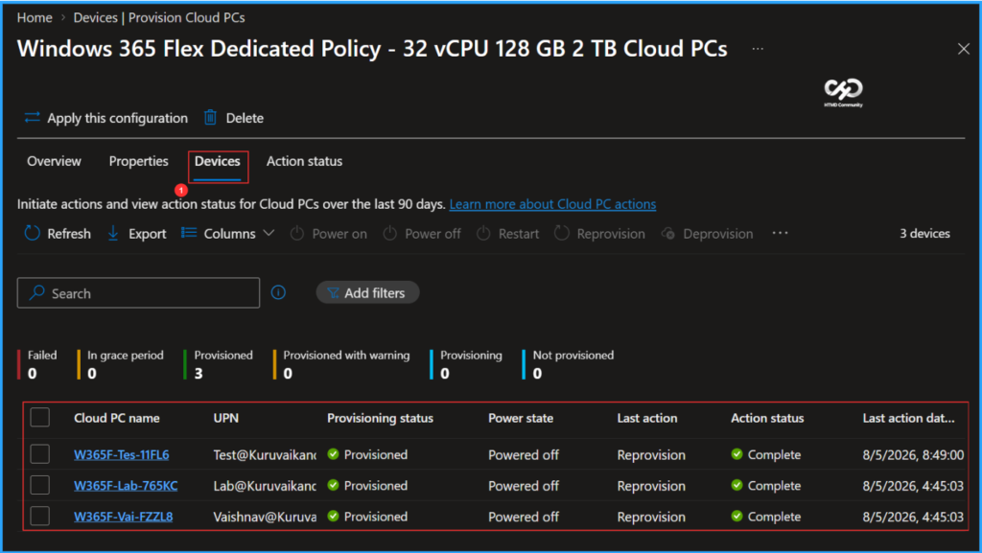This screenshot has width=982, height=553.
Task: Click the 8/5/2026, 8:49:00 date cell
Action: coord(913,455)
